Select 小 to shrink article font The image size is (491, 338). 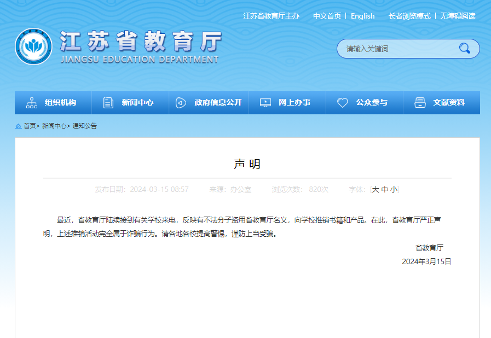pyautogui.click(x=392, y=188)
